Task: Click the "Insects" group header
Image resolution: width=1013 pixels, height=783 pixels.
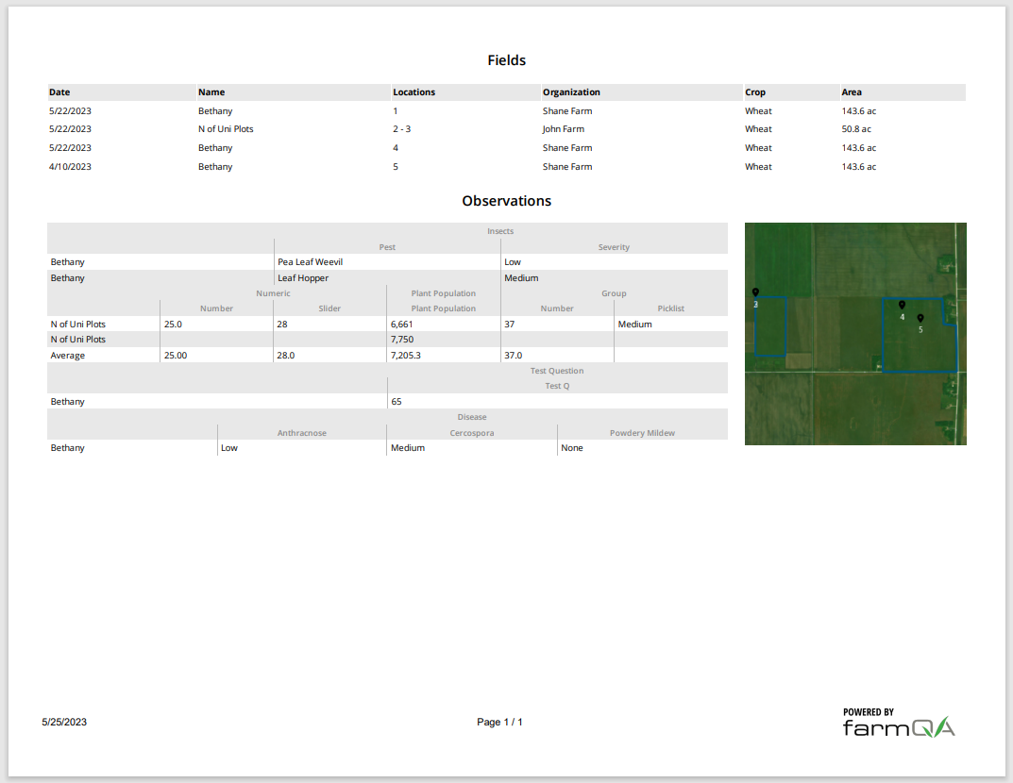Action: [500, 231]
